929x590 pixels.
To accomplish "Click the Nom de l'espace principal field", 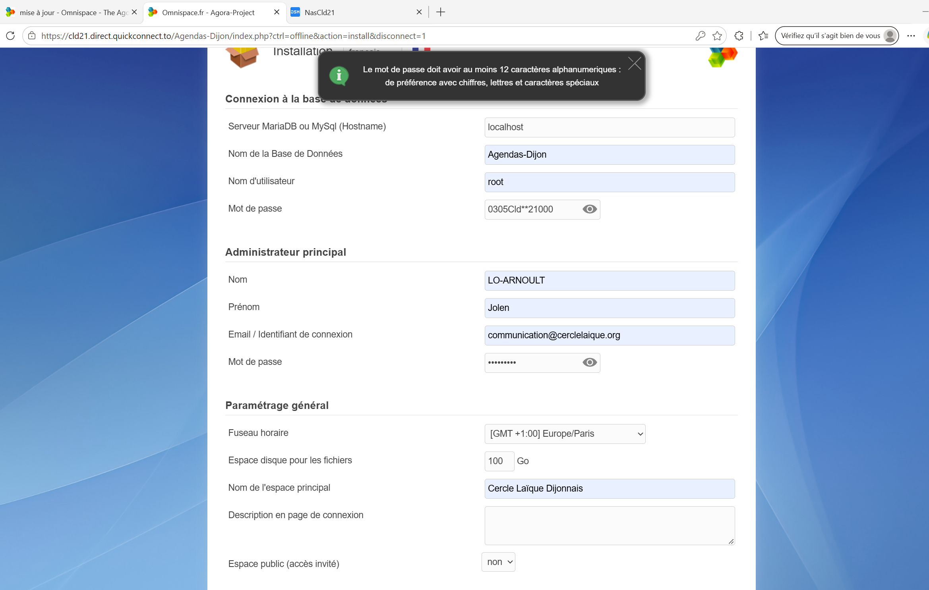I will pos(610,489).
